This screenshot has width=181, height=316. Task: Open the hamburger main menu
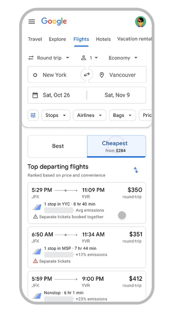(x=32, y=22)
